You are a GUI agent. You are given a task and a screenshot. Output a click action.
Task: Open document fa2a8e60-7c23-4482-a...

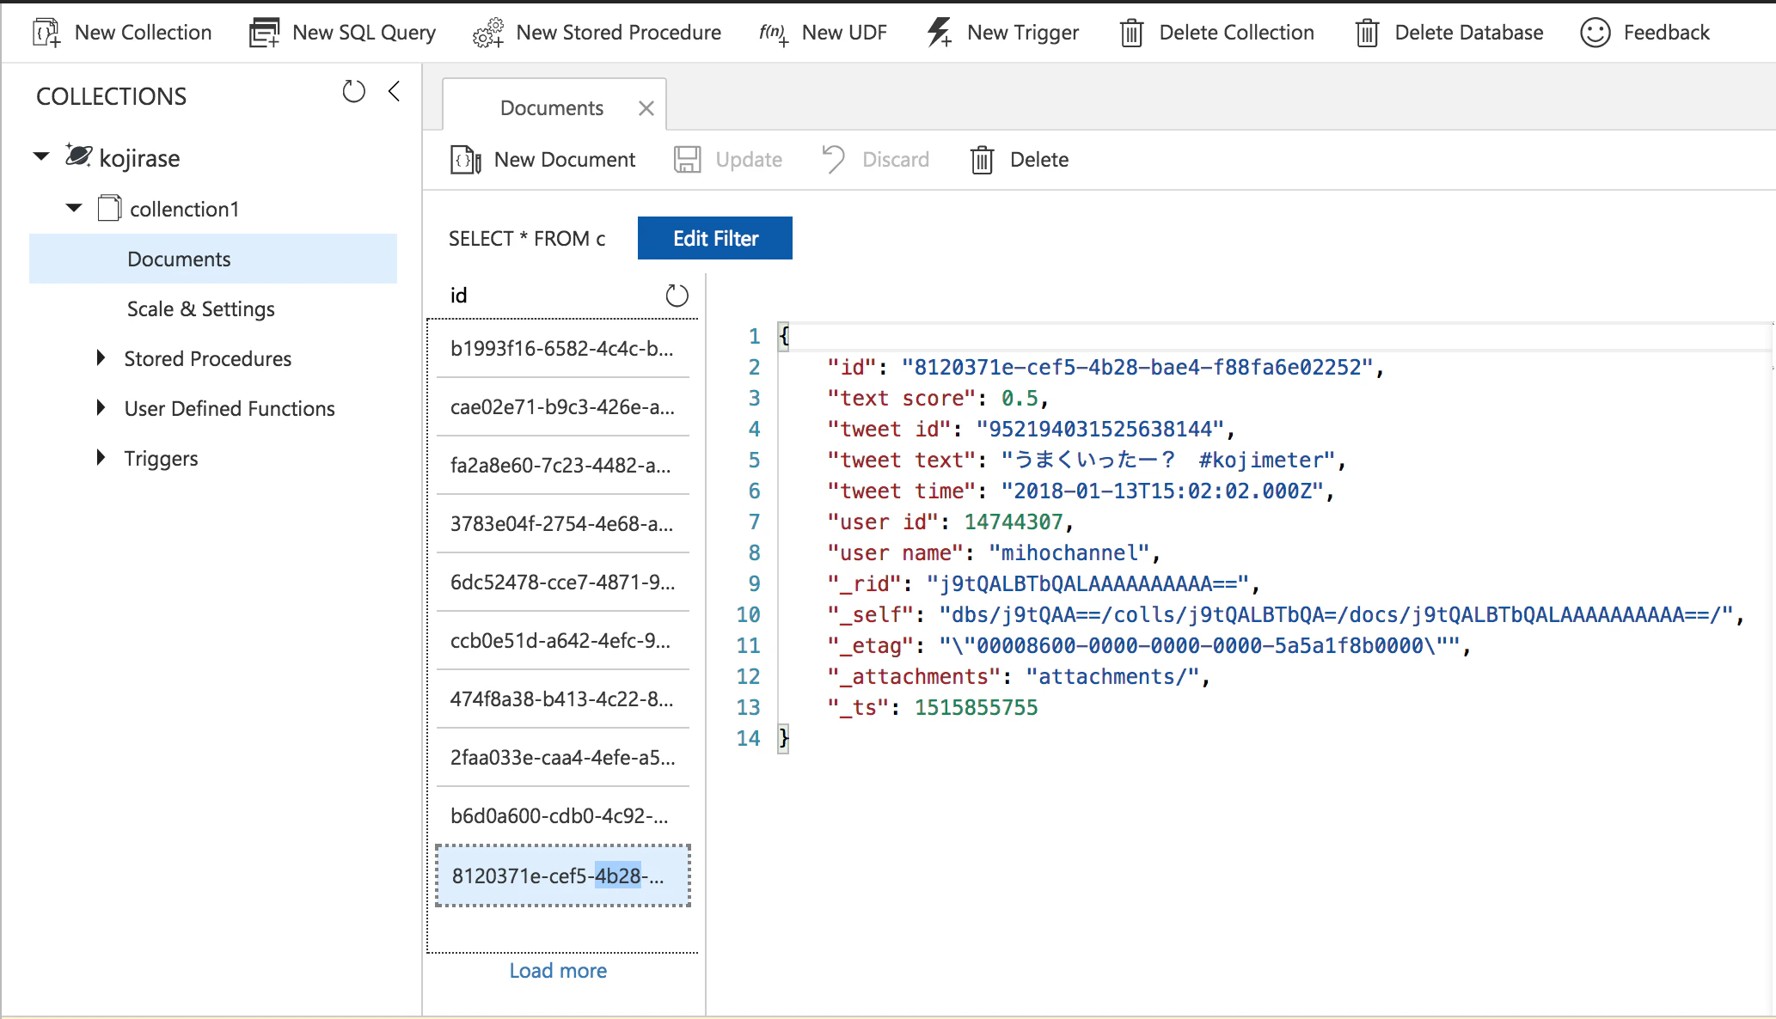[x=563, y=465]
